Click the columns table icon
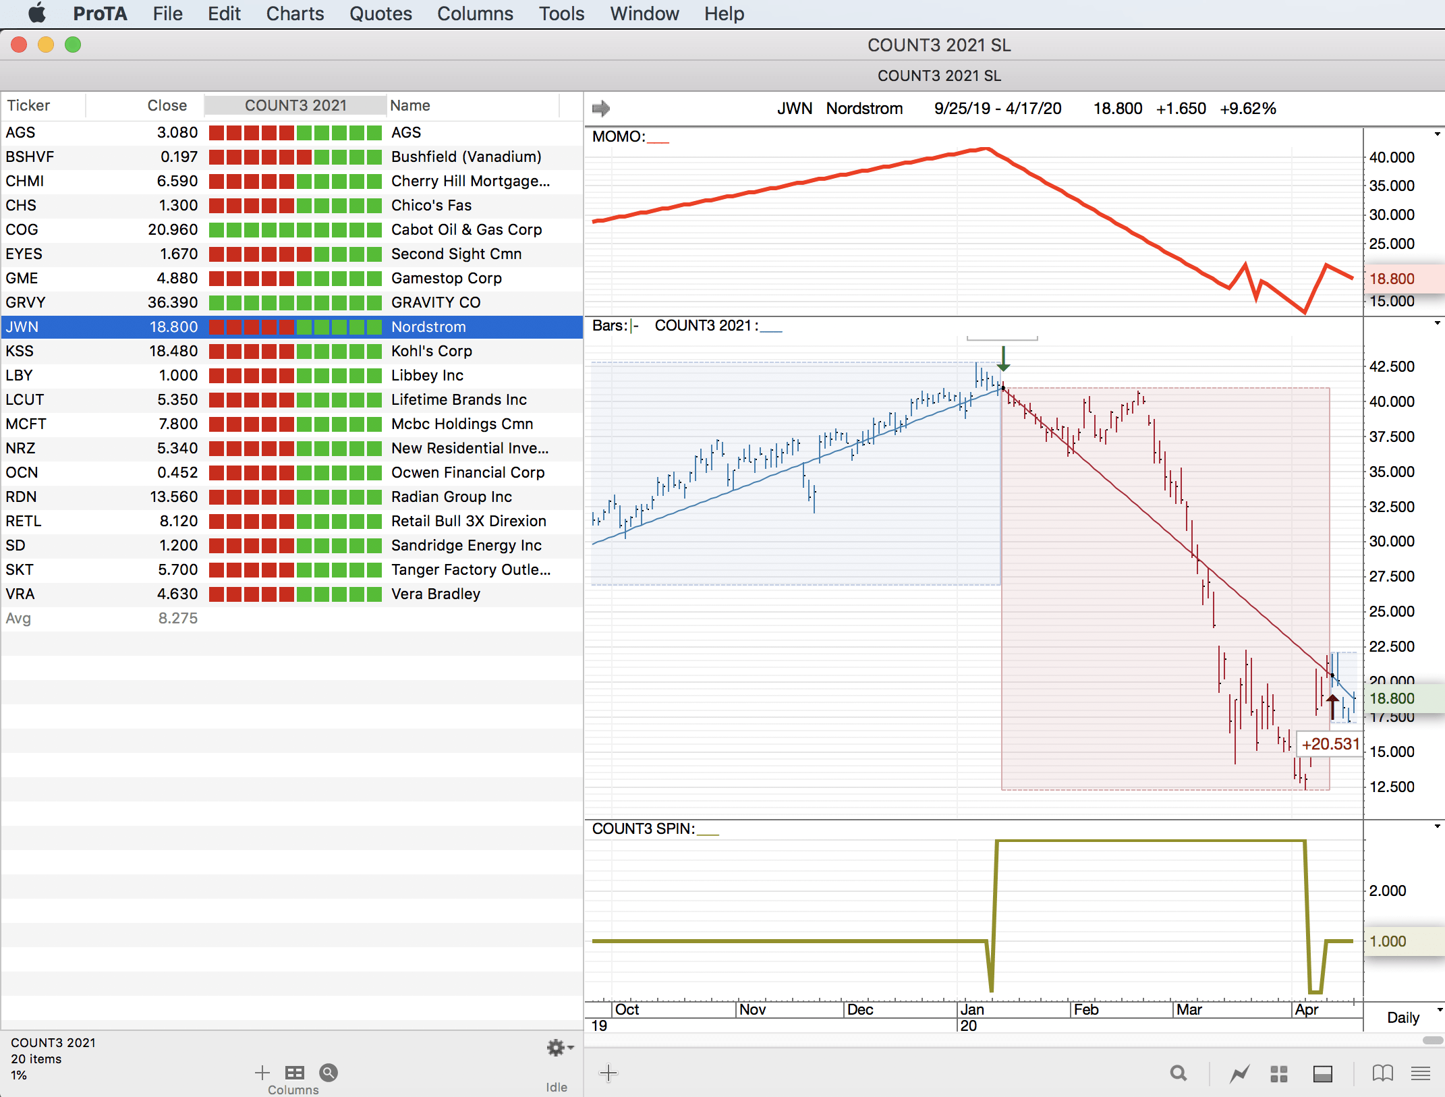This screenshot has height=1097, width=1445. click(x=295, y=1073)
